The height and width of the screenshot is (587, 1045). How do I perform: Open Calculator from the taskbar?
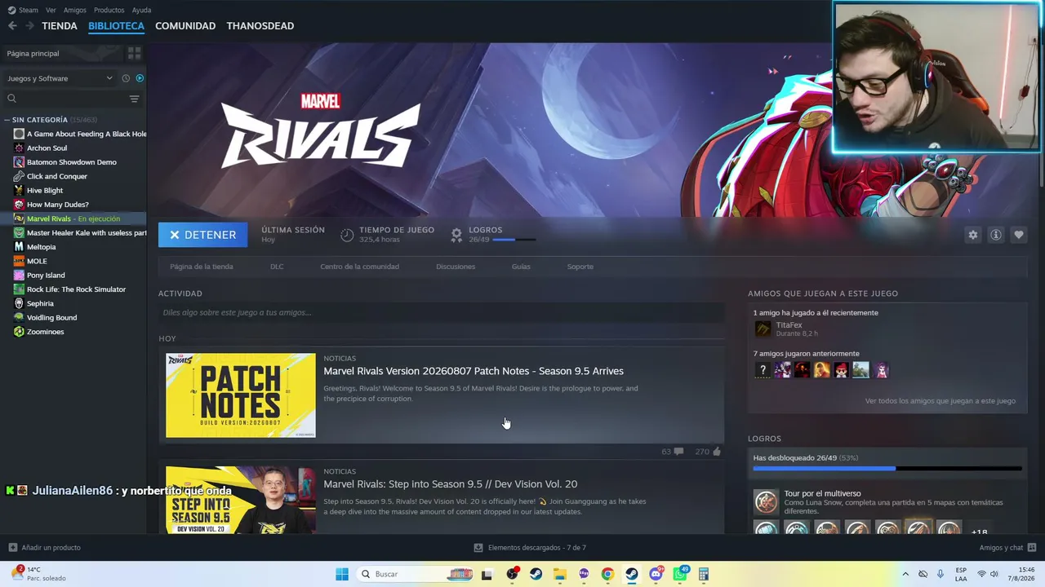coord(704,574)
